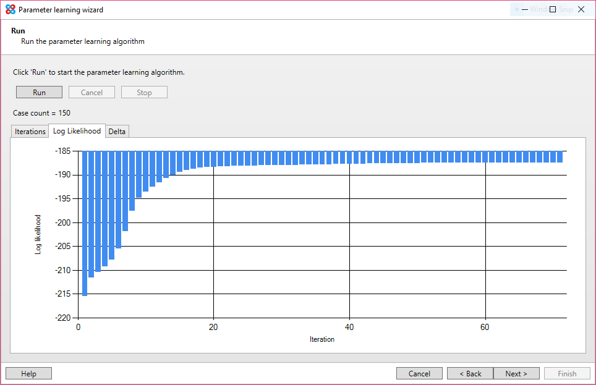
Task: Cancel the learning run with the Cancel button
Action: click(92, 91)
